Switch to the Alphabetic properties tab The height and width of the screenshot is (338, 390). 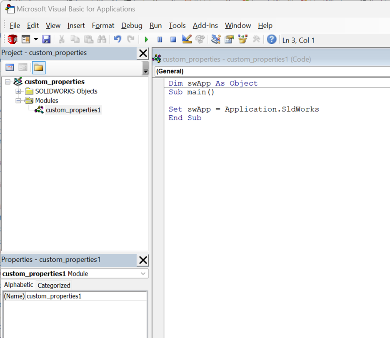tap(19, 285)
